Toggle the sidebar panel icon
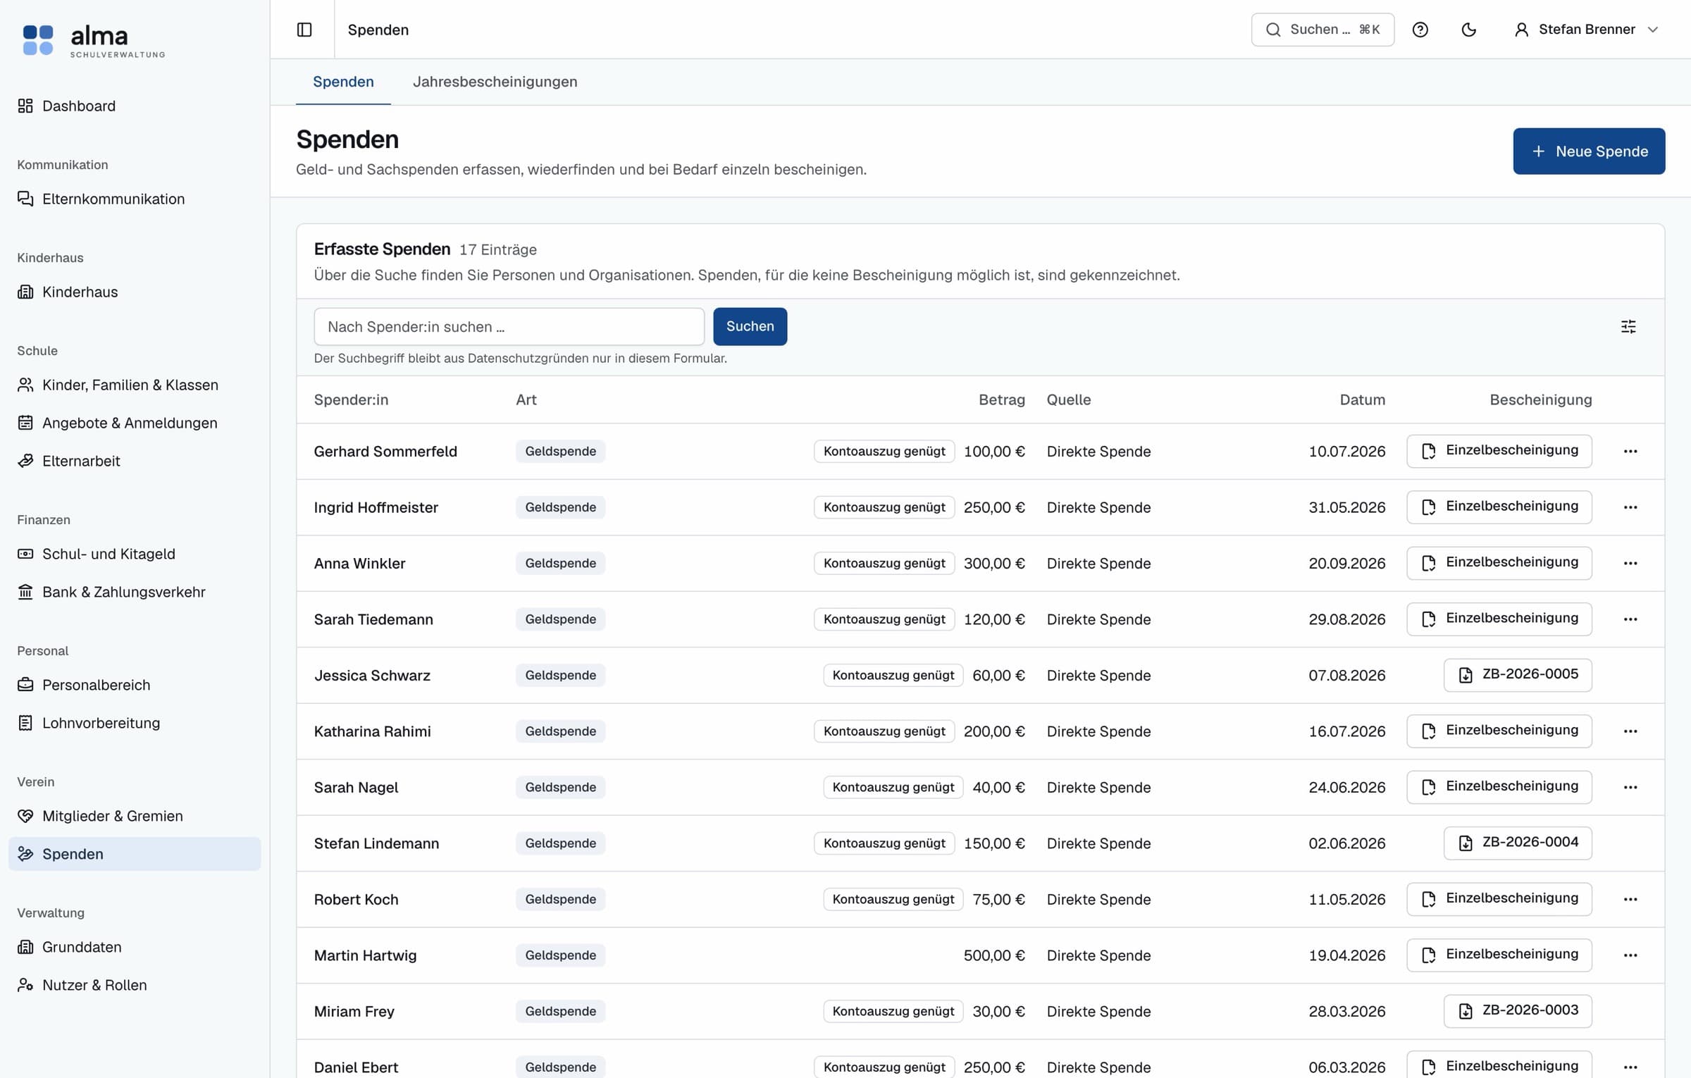The image size is (1691, 1078). click(304, 30)
